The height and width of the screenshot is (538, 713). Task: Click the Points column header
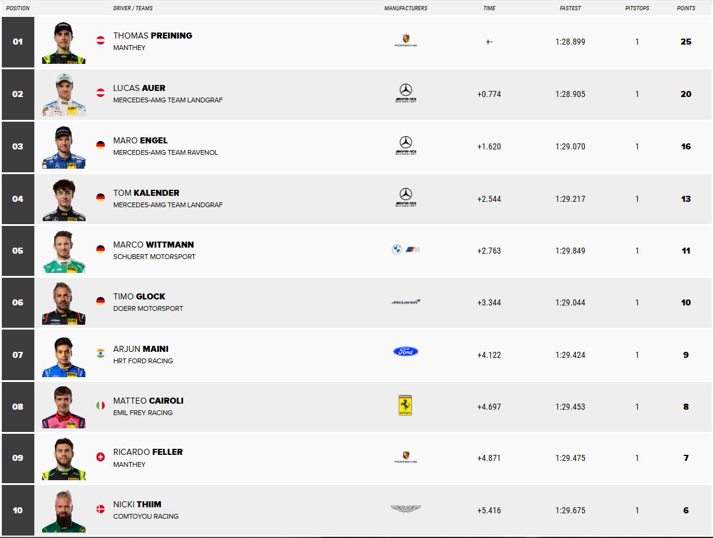pyautogui.click(x=686, y=8)
